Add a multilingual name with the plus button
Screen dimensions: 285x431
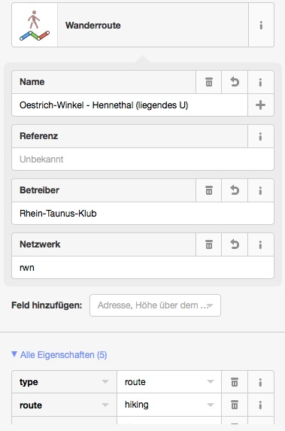(260, 105)
